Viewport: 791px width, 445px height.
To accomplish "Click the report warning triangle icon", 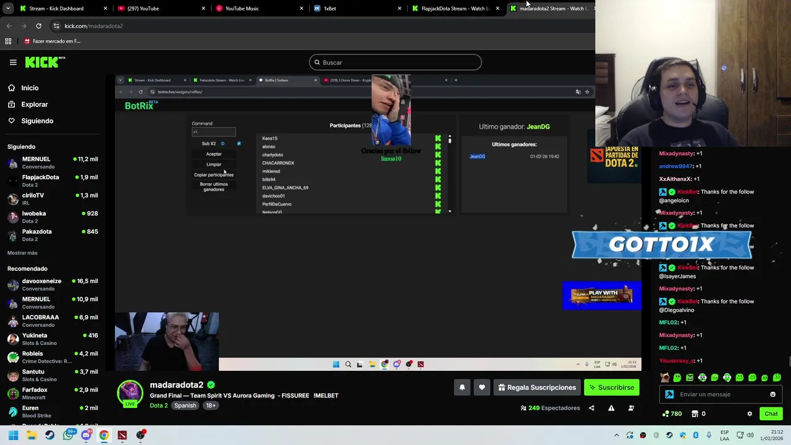I will [611, 408].
